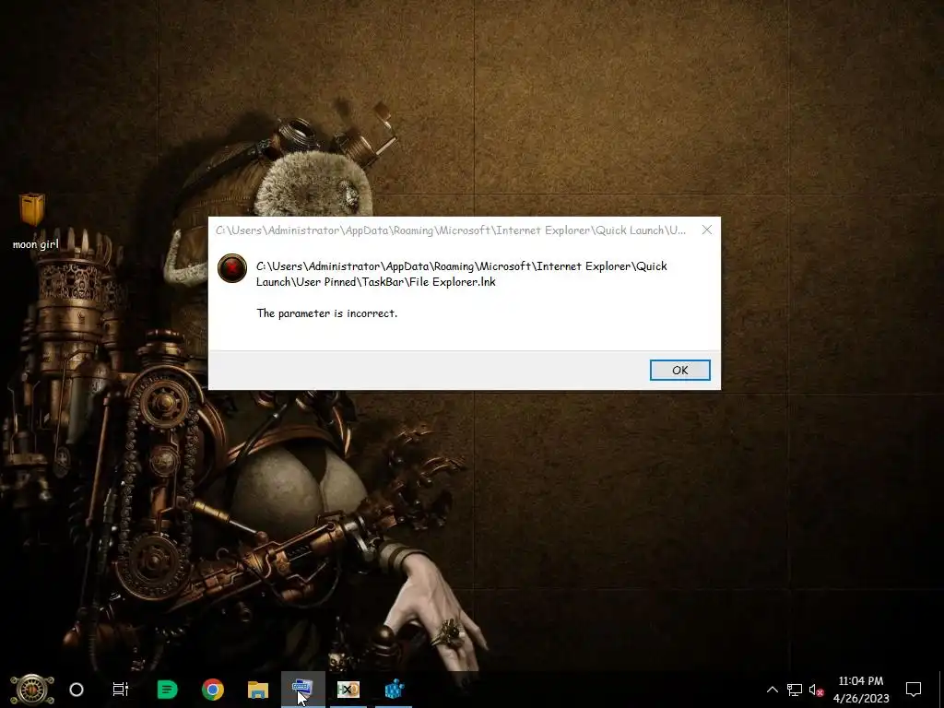Image resolution: width=944 pixels, height=708 pixels.
Task: Open the green chat app on the taskbar
Action: [x=167, y=690]
